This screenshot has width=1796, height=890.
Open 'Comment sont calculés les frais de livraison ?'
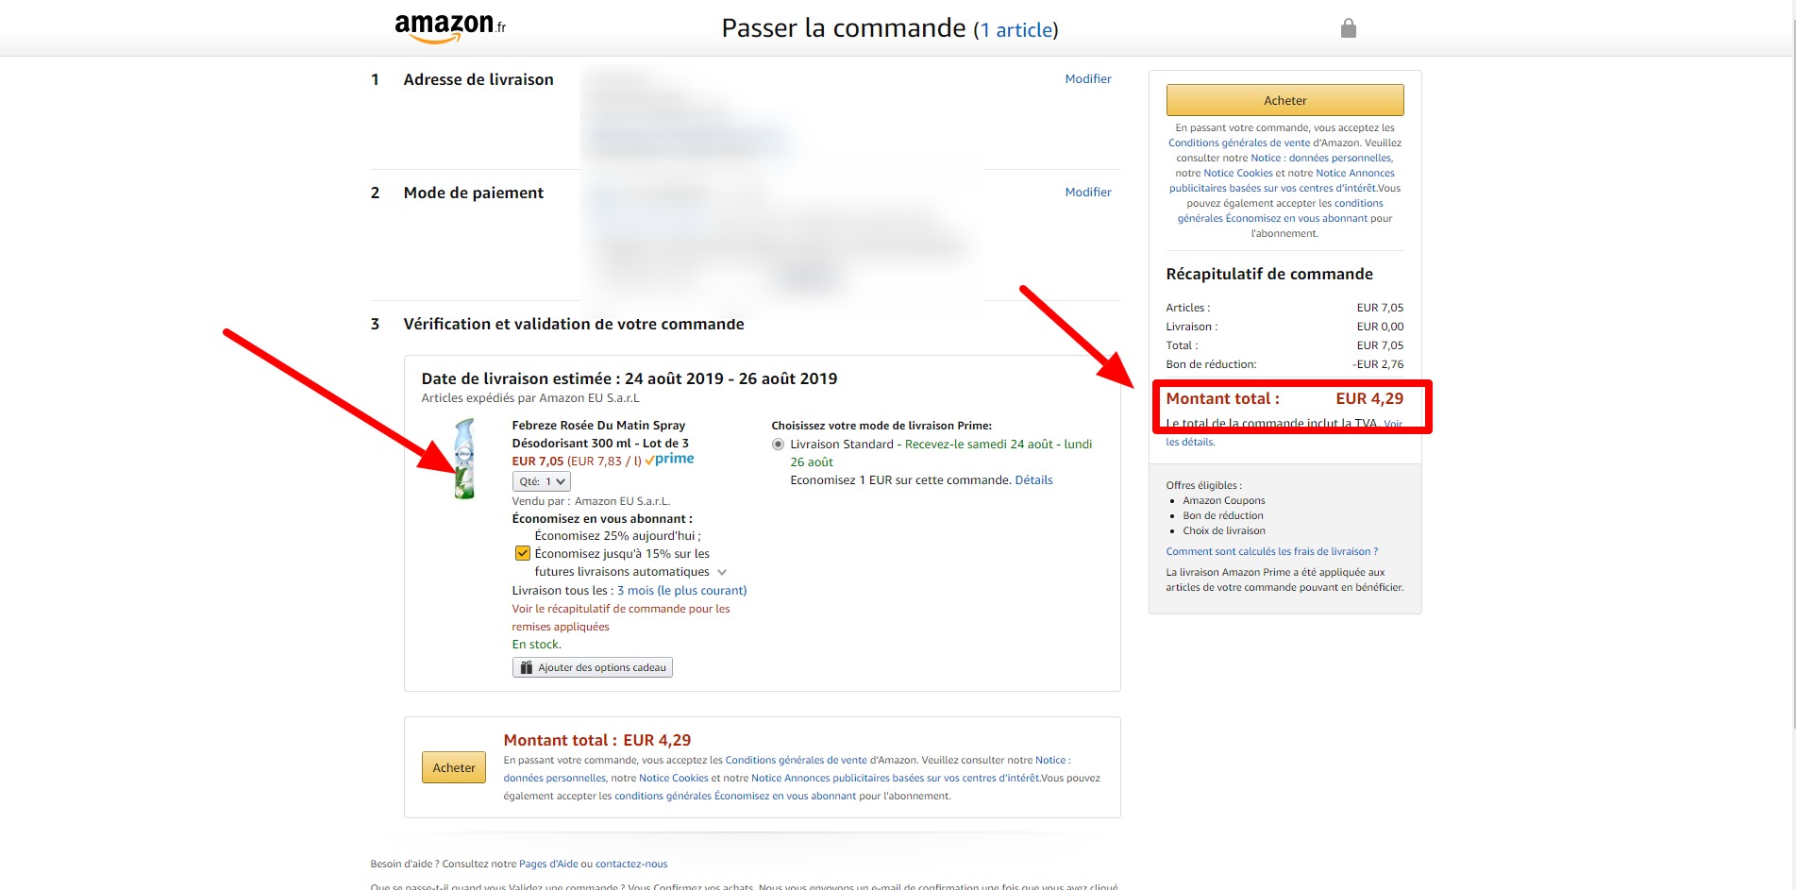[x=1271, y=551]
